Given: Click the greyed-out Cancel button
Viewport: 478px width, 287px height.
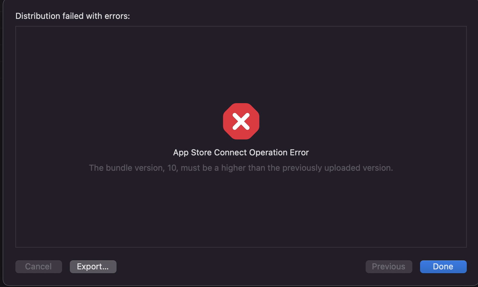Looking at the screenshot, I should point(38,266).
